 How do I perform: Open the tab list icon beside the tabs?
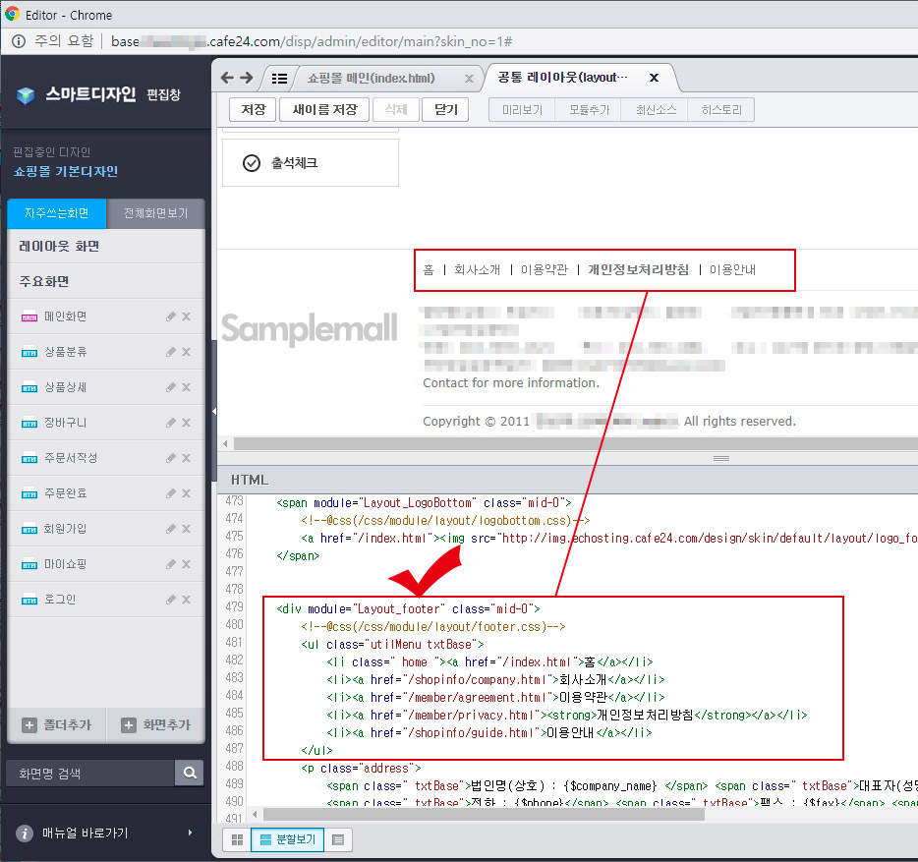coord(279,77)
